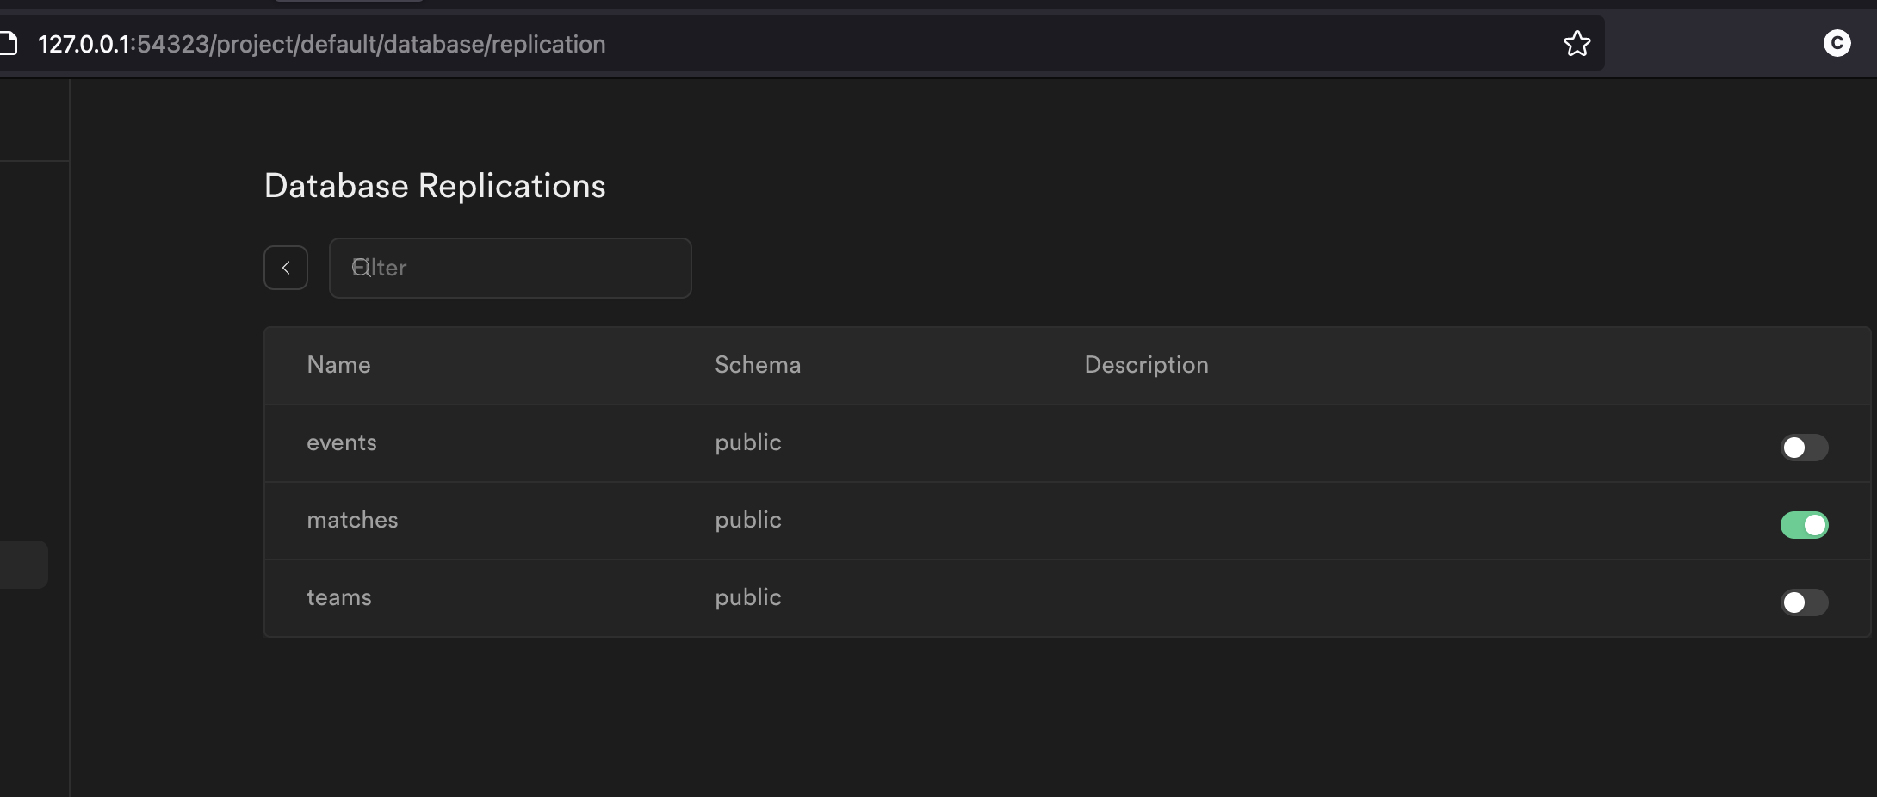Click the partially visible button on the left edge

click(x=22, y=565)
